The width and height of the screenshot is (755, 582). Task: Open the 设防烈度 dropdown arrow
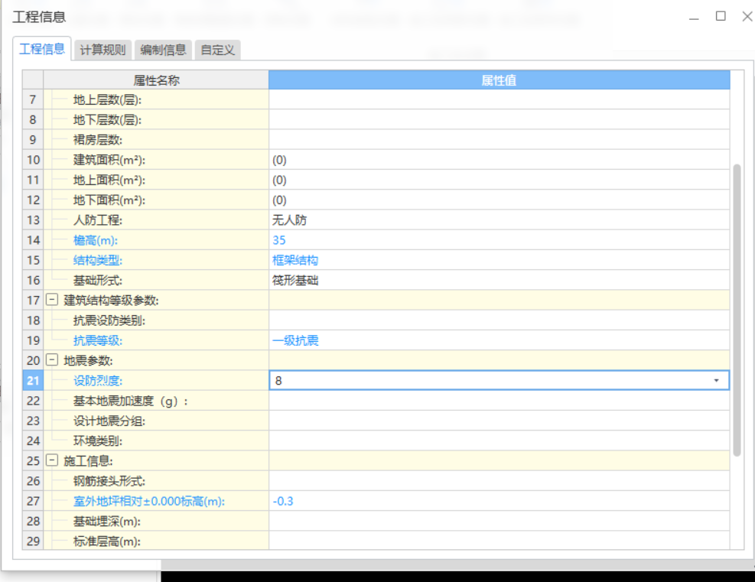[717, 381]
